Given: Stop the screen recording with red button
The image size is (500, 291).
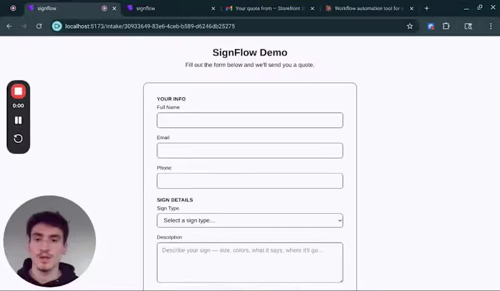Looking at the screenshot, I should 18,91.
